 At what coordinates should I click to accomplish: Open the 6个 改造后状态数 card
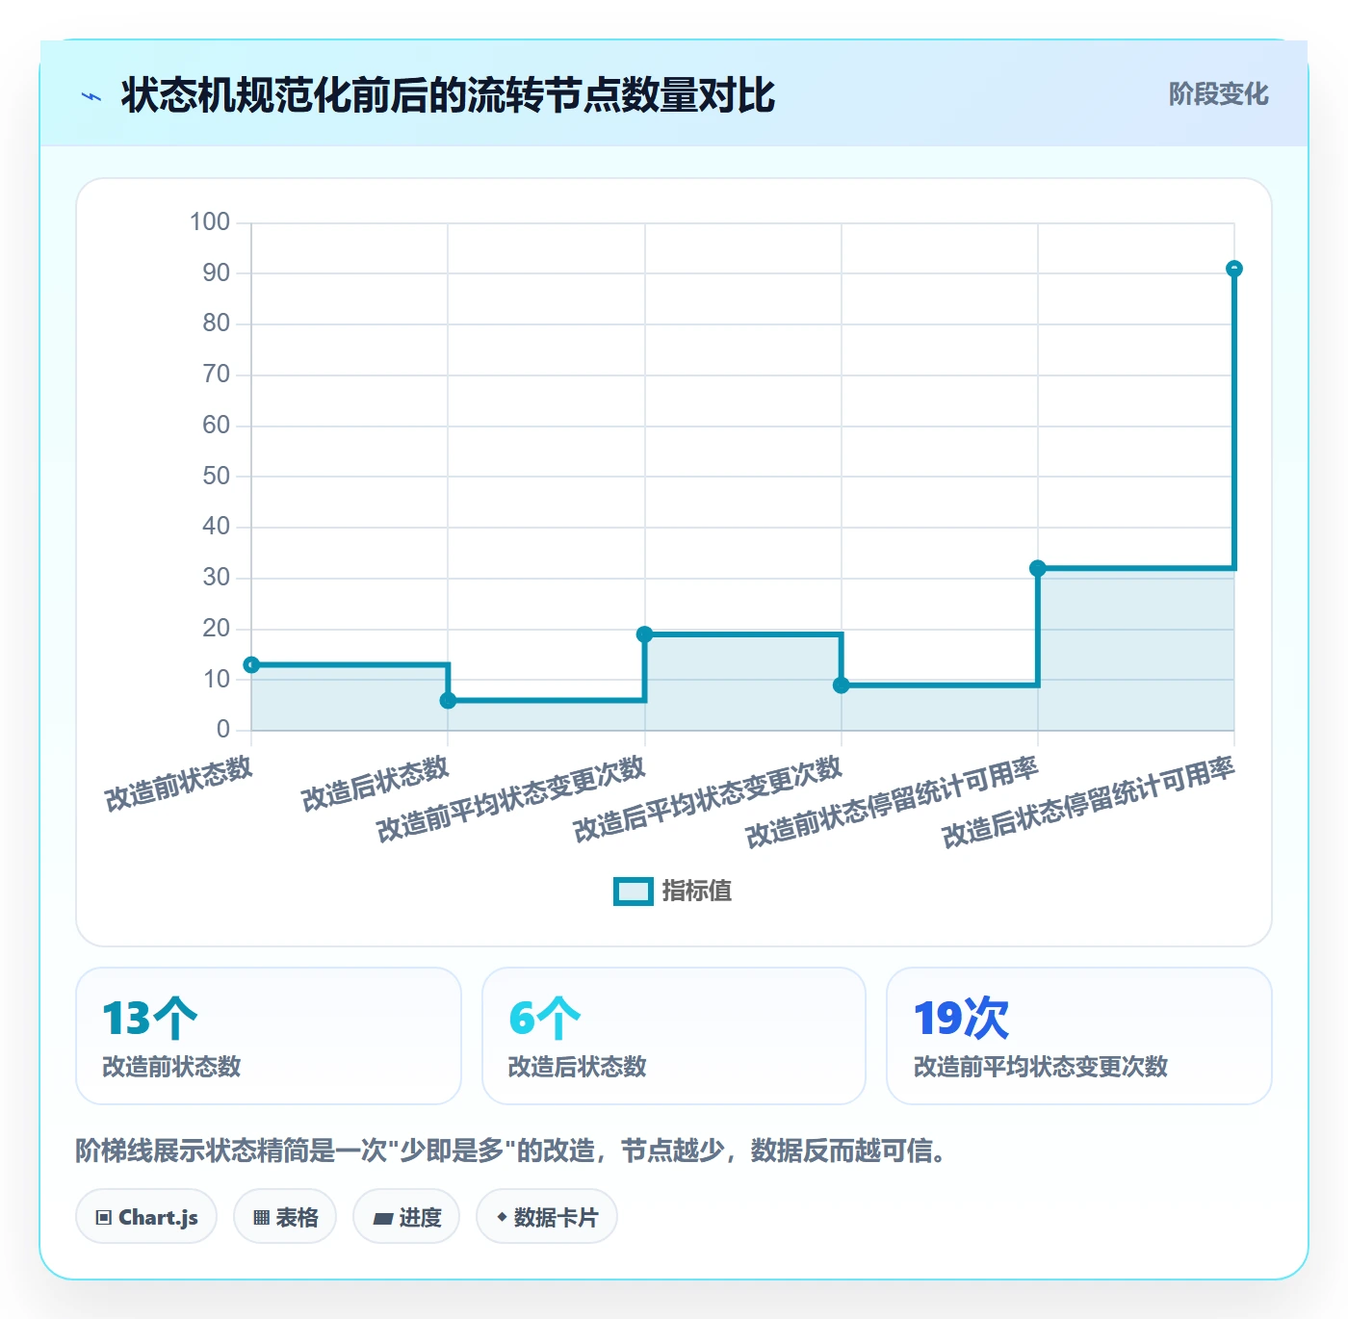click(x=674, y=1036)
